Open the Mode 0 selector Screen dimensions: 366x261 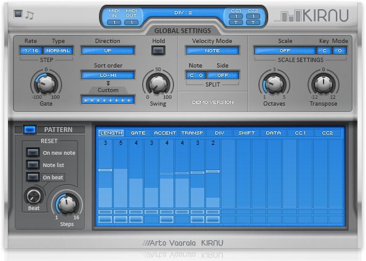tap(340, 50)
